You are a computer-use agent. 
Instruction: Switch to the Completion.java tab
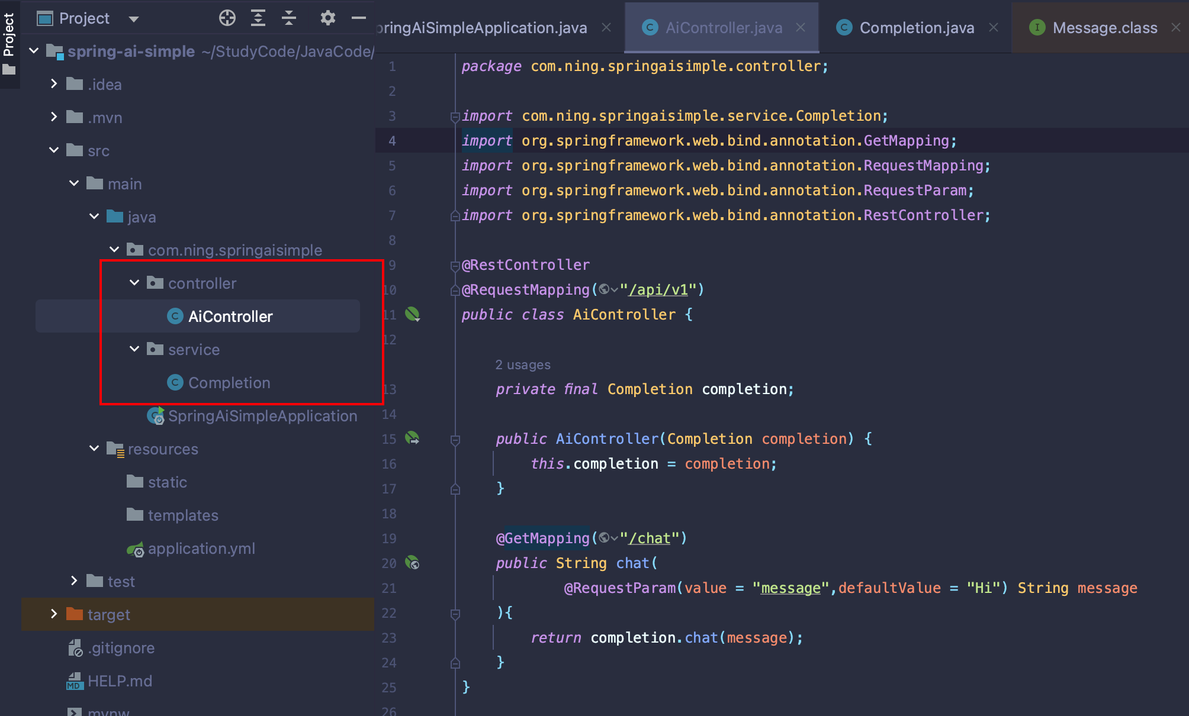click(x=916, y=28)
